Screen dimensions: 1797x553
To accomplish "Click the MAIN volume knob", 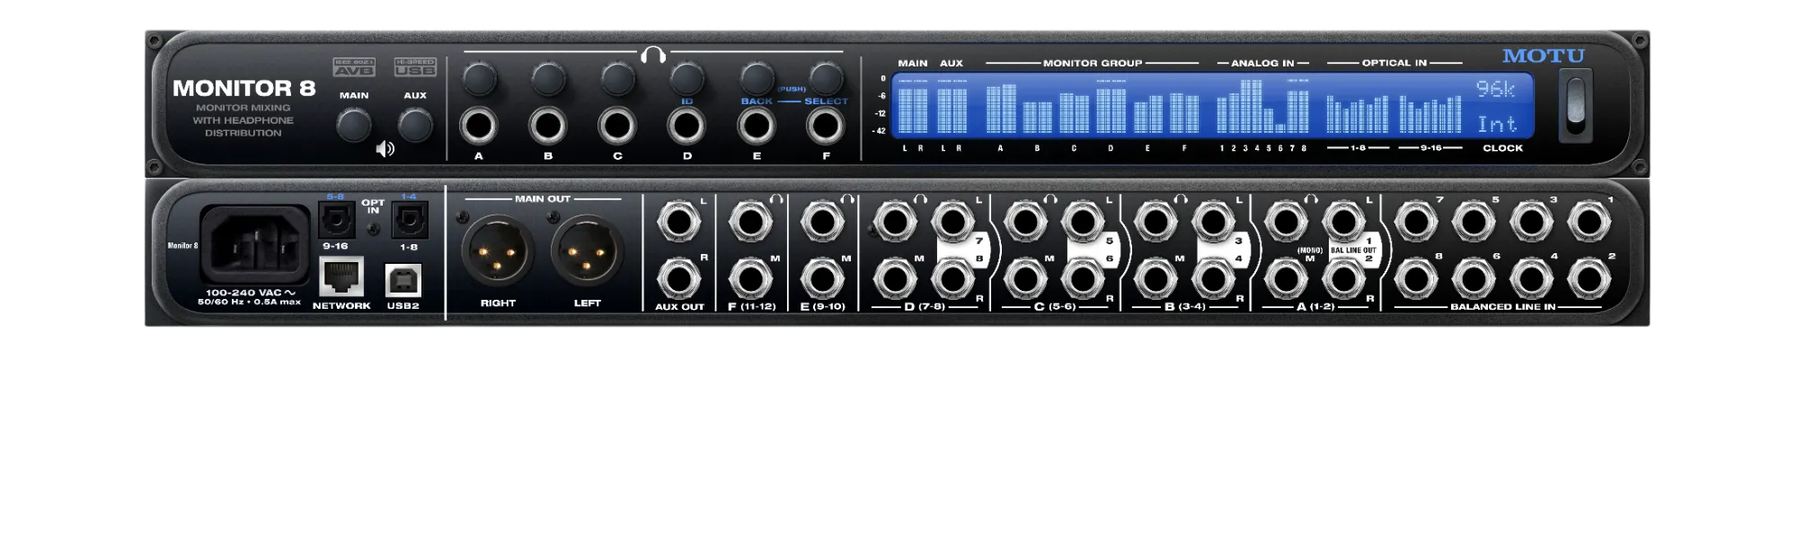I will (x=354, y=125).
